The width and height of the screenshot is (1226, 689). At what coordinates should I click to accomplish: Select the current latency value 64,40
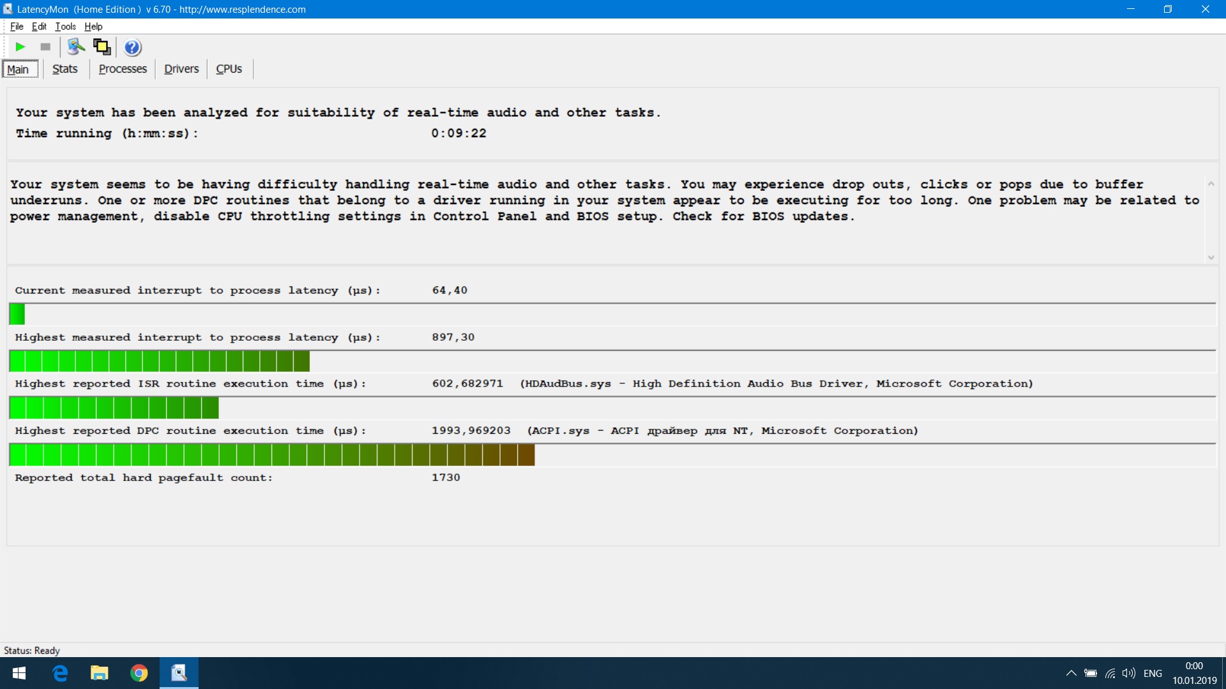450,290
